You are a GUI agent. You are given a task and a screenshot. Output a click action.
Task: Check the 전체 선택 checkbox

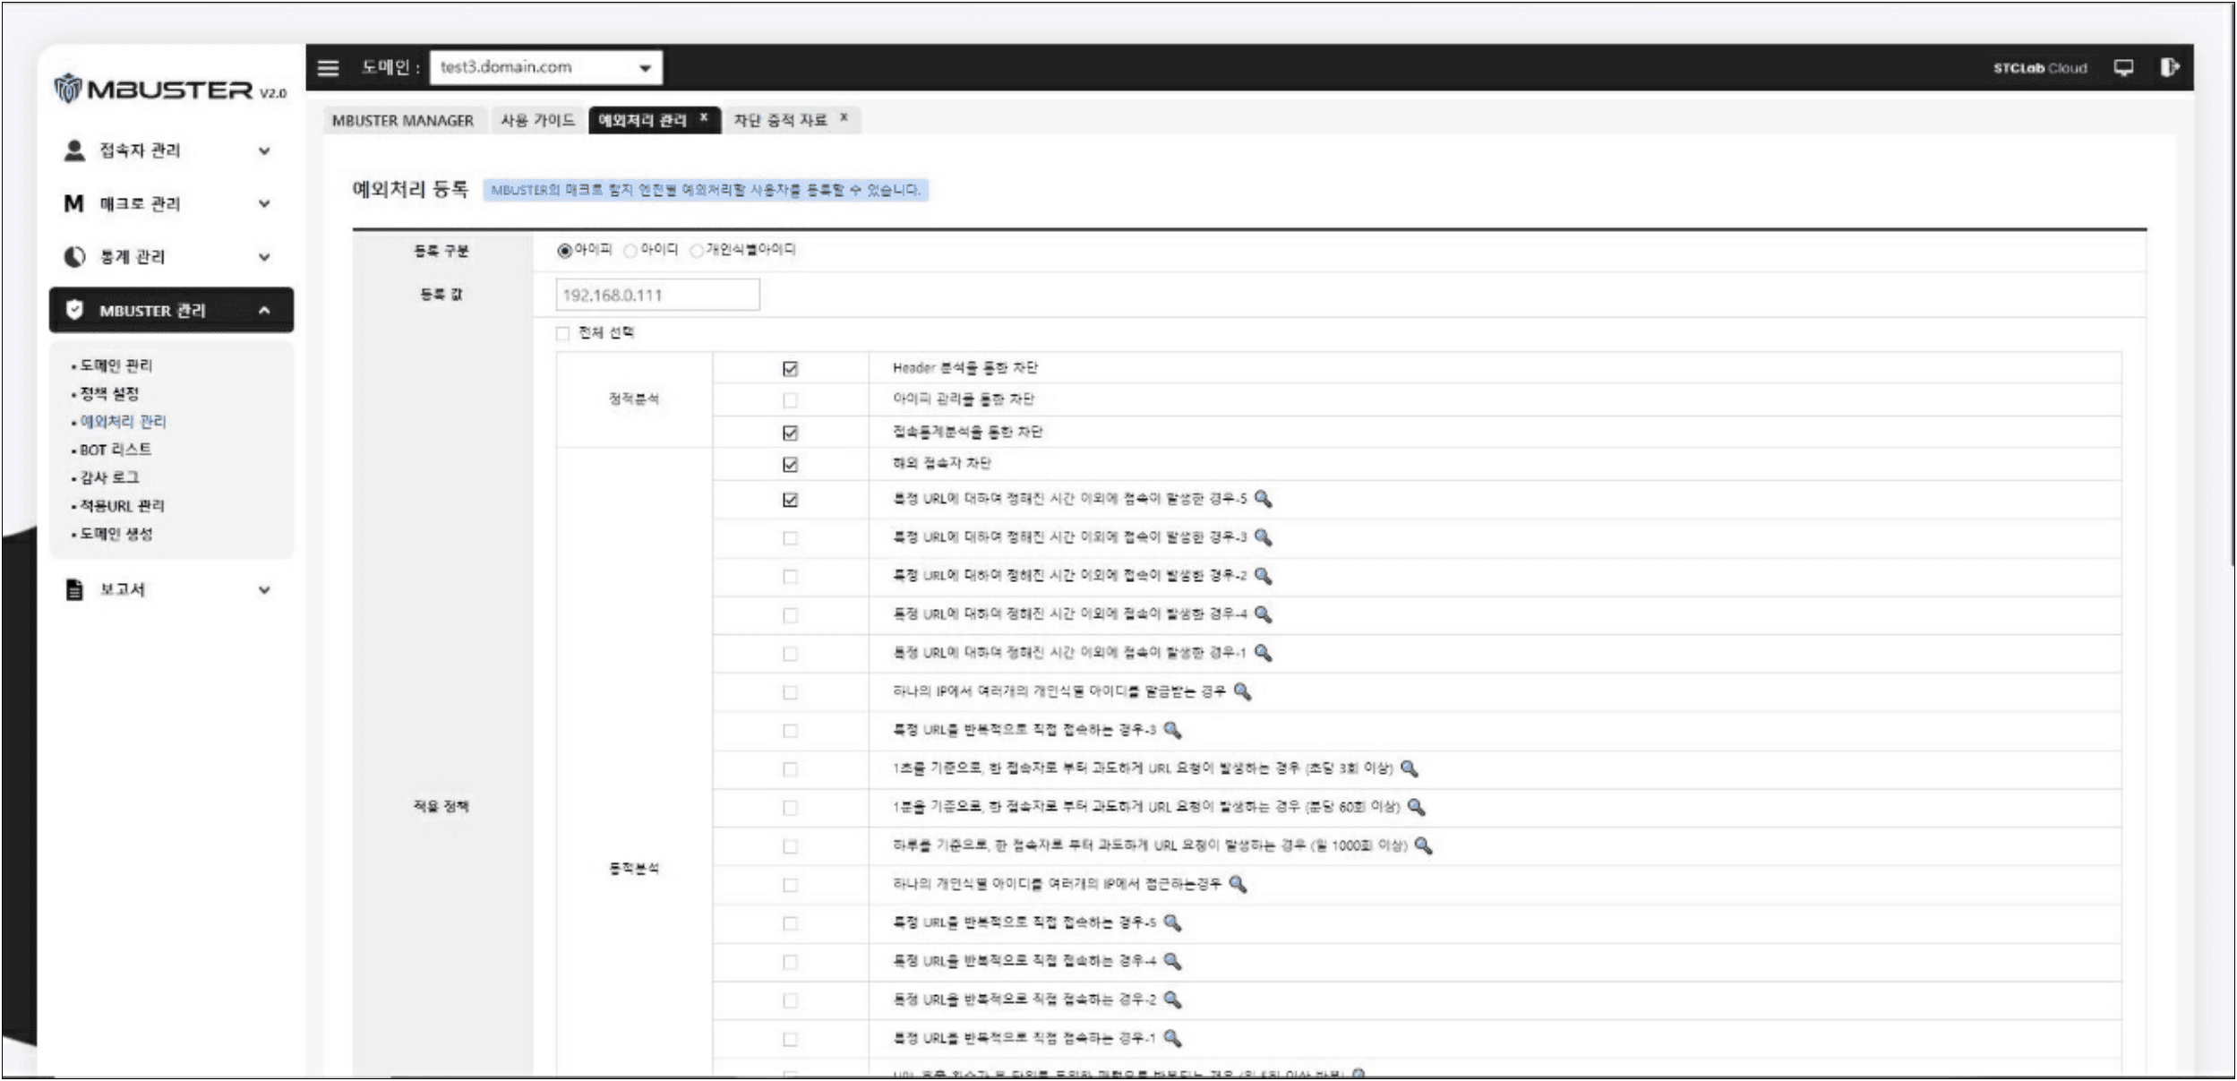(562, 334)
